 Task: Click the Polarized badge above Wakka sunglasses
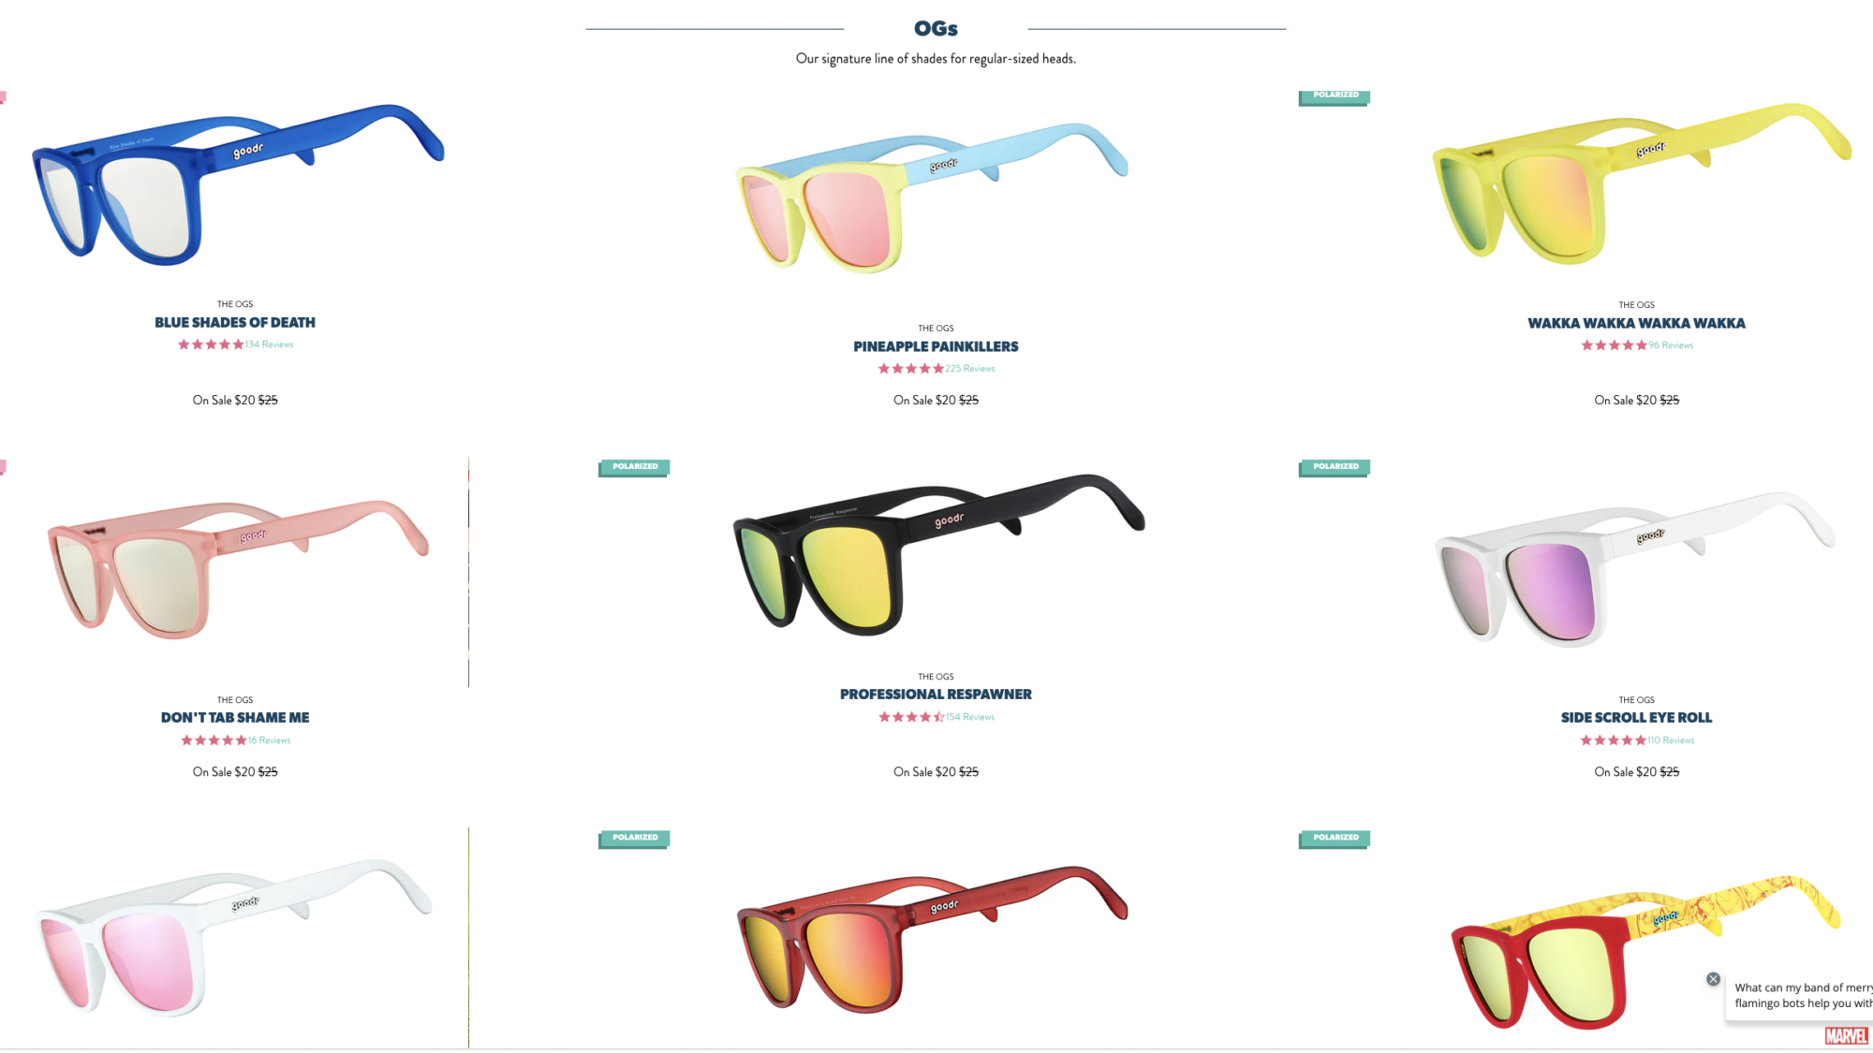click(1335, 95)
